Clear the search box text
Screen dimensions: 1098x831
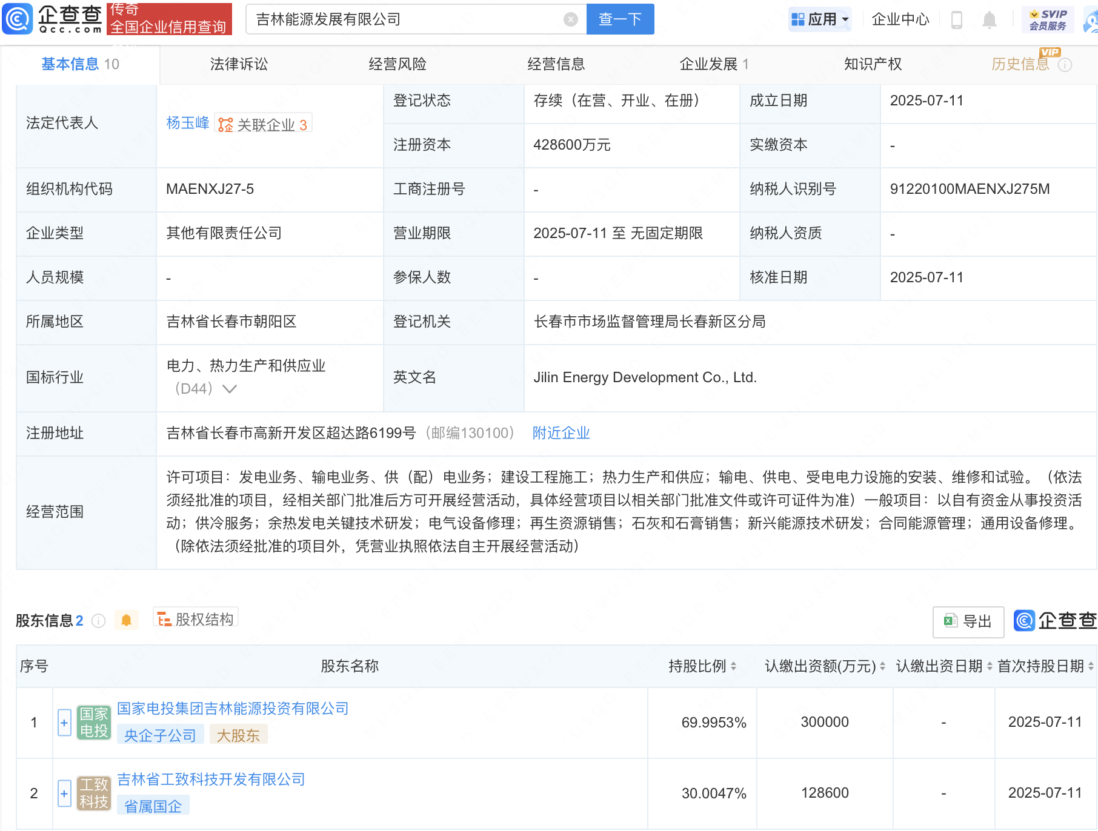click(570, 19)
